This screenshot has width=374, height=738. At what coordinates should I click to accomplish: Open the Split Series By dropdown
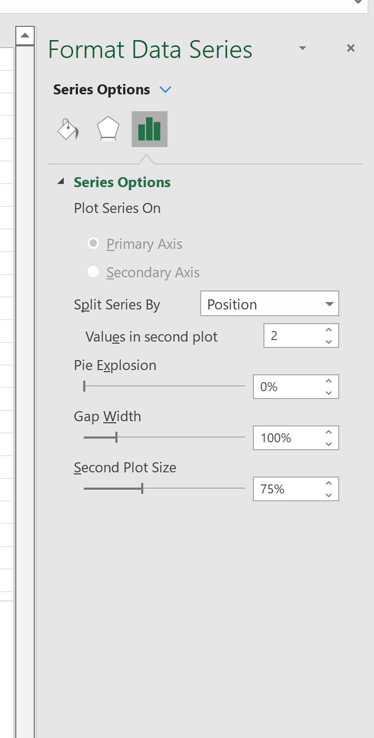click(x=270, y=304)
